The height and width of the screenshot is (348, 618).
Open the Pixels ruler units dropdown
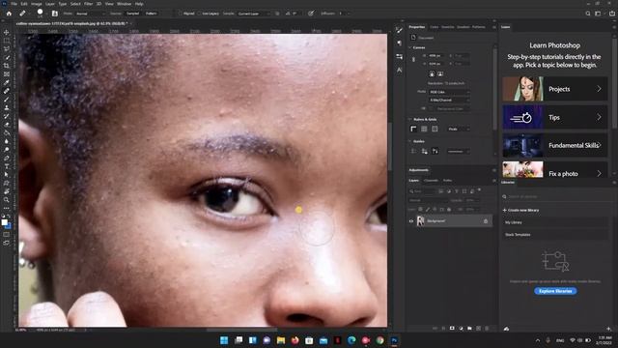459,129
